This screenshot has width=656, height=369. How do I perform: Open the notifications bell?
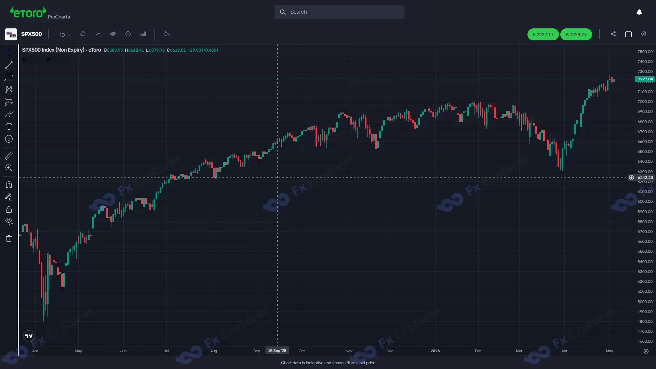point(639,12)
